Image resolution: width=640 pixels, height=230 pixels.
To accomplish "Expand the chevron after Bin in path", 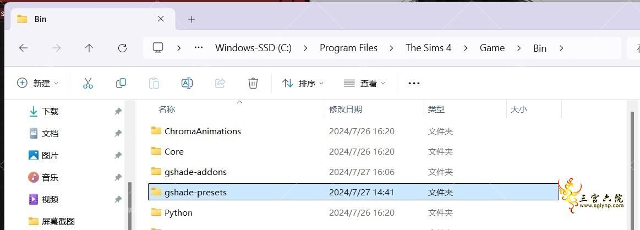I will [x=561, y=48].
